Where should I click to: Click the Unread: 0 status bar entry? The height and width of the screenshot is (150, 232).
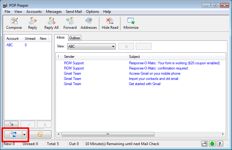click(x=30, y=144)
